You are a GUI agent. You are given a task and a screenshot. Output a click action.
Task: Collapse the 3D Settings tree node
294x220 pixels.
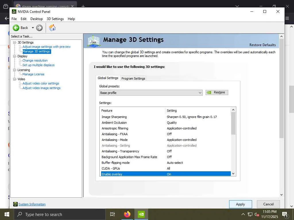click(14, 42)
